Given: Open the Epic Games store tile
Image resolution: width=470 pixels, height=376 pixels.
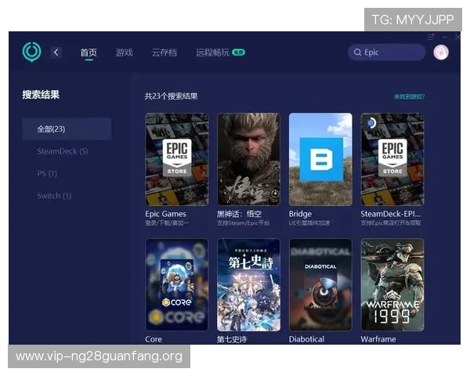Looking at the screenshot, I should (x=177, y=159).
